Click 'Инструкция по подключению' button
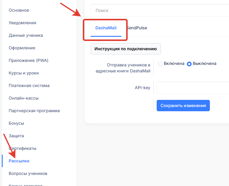Viewport: 229px width, 186px height. [x=126, y=49]
